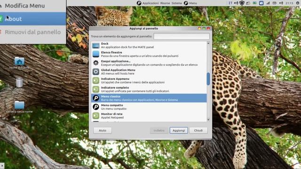Select the Elenco finestre applet icon

tap(96, 54)
